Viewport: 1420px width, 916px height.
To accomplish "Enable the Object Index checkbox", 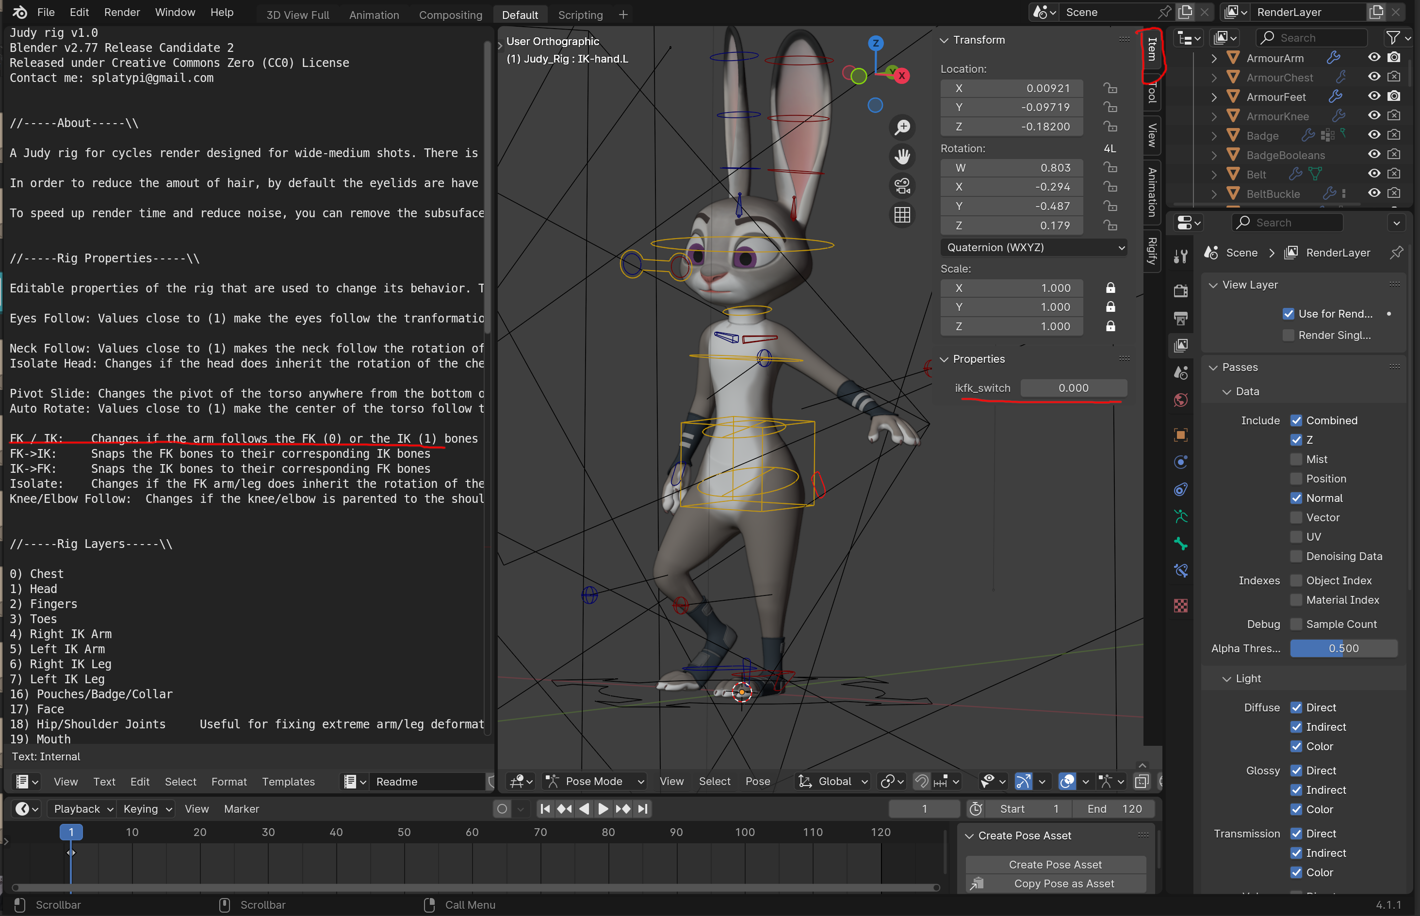I will 1296,580.
